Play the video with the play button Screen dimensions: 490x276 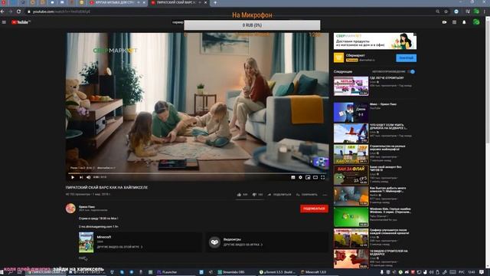pos(73,177)
